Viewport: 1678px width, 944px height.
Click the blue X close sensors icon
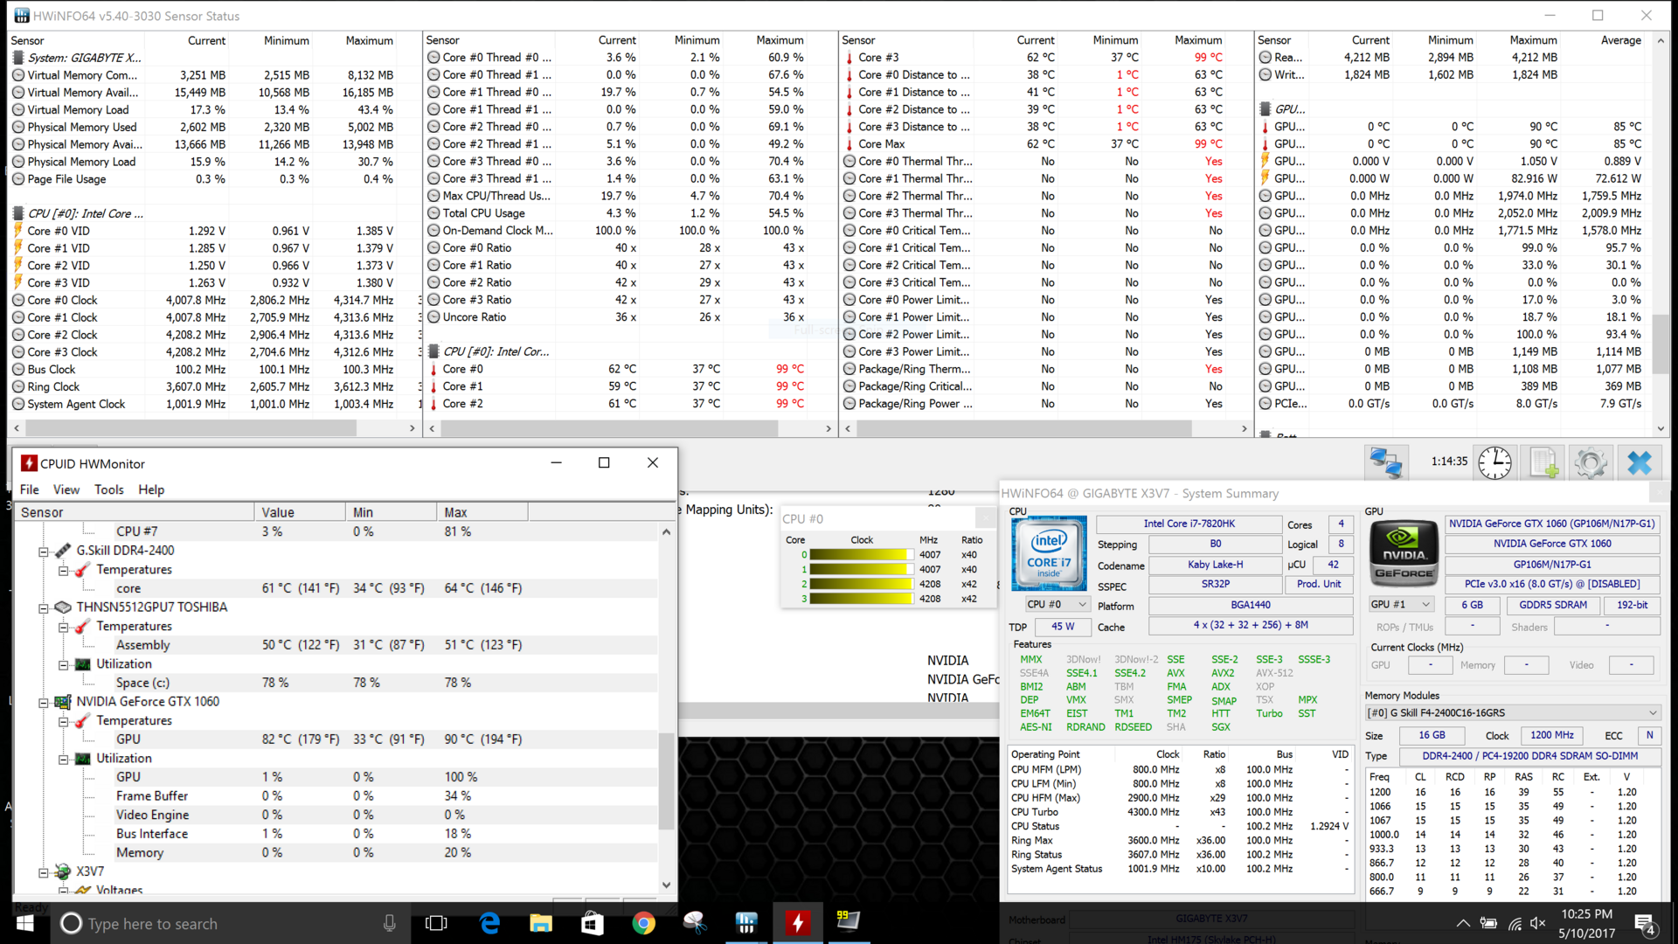click(x=1640, y=462)
